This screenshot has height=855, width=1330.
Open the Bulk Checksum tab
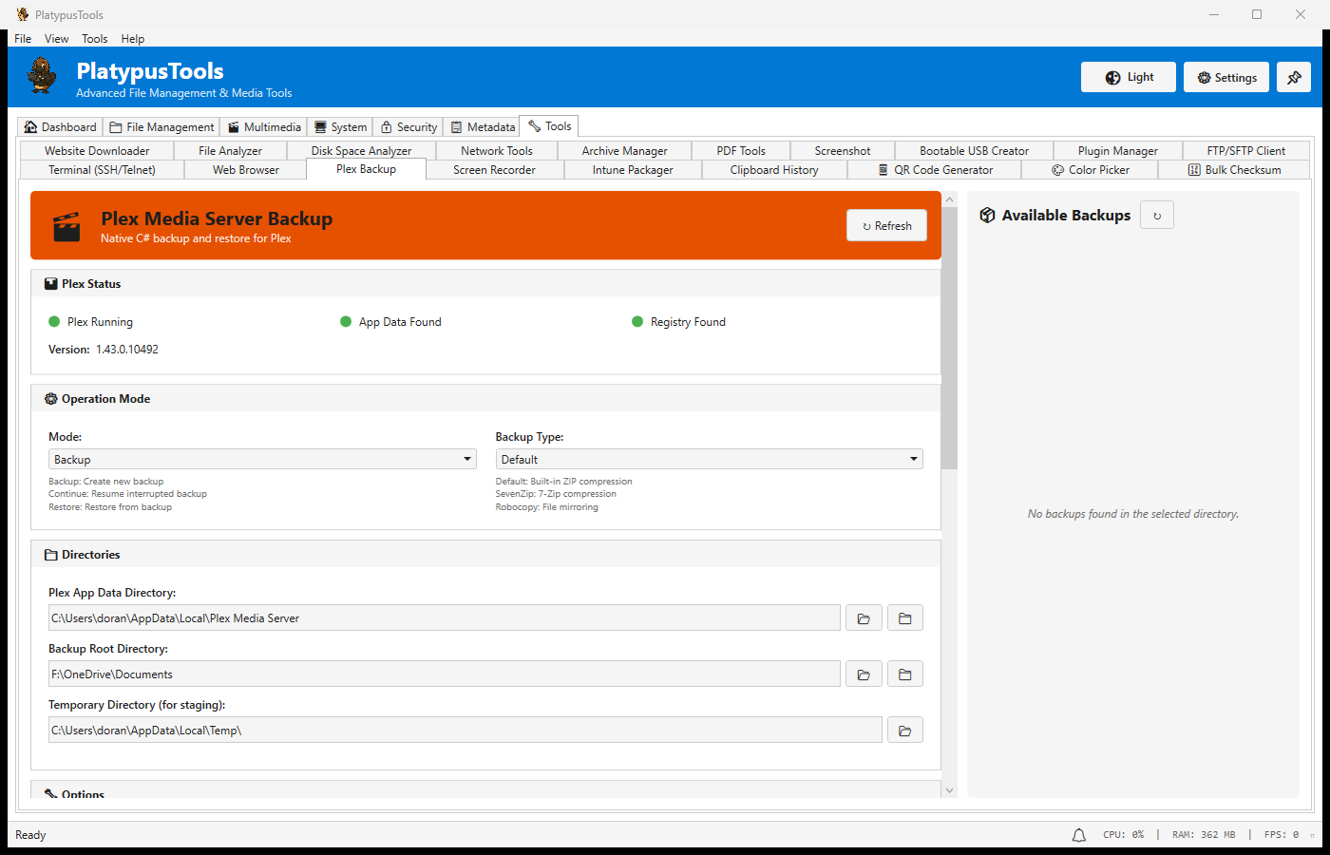click(x=1234, y=170)
